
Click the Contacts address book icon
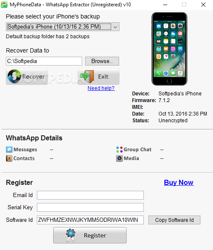9,158
